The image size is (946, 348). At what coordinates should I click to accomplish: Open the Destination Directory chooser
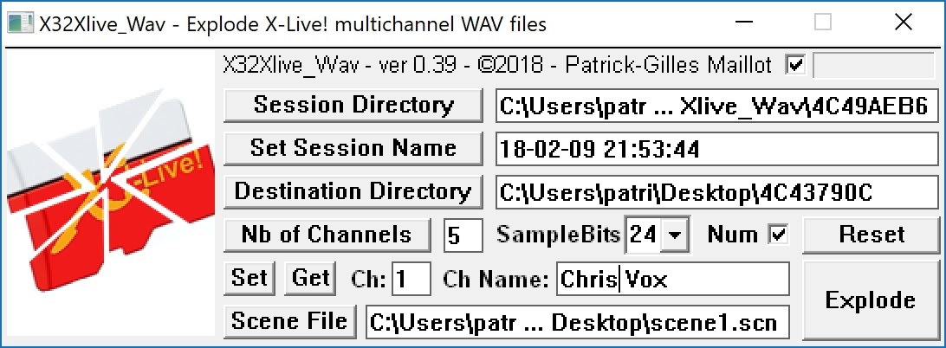point(353,192)
